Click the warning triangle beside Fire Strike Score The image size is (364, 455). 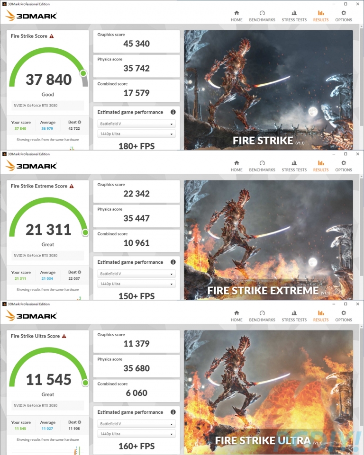point(52,36)
